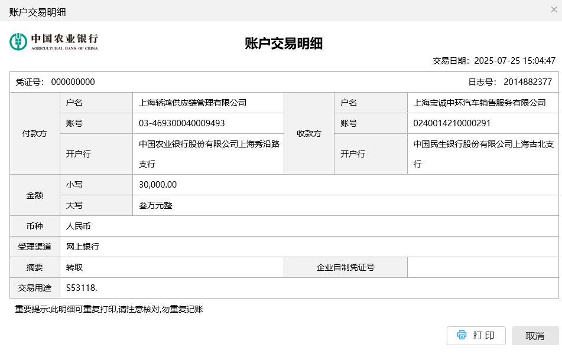Click the payer bank 中国农业银行 上海秀沿路支行
The height and width of the screenshot is (354, 562).
click(209, 153)
